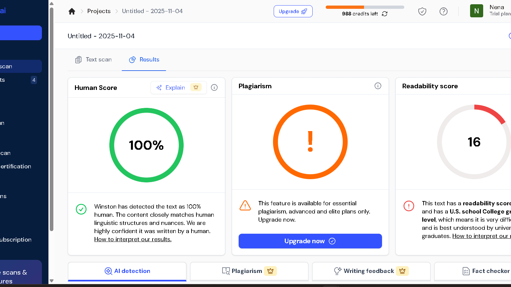Click the Human Score info icon
The width and height of the screenshot is (511, 287).
214,87
